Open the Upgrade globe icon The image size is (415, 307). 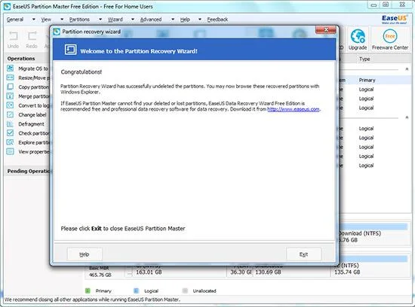(358, 36)
